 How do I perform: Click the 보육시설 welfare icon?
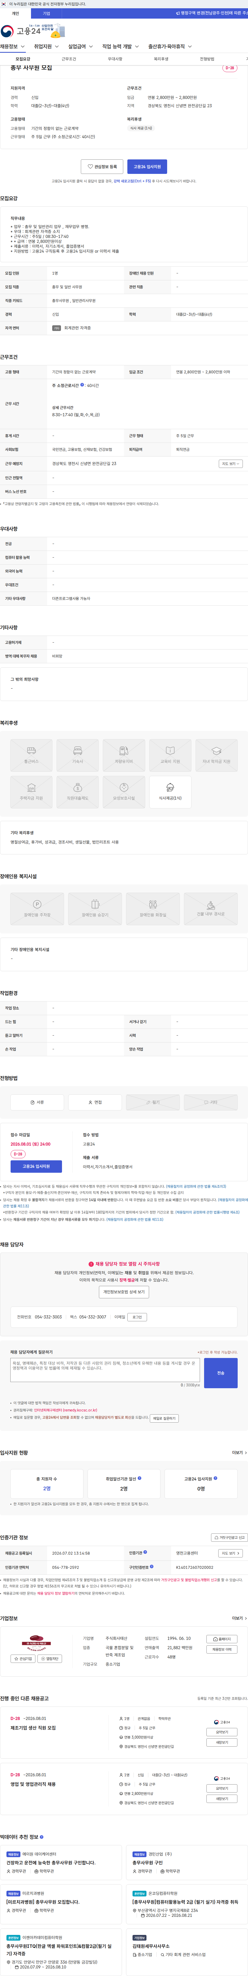point(124,792)
